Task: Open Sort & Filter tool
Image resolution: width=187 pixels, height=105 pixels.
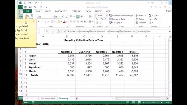Action: tap(155, 15)
